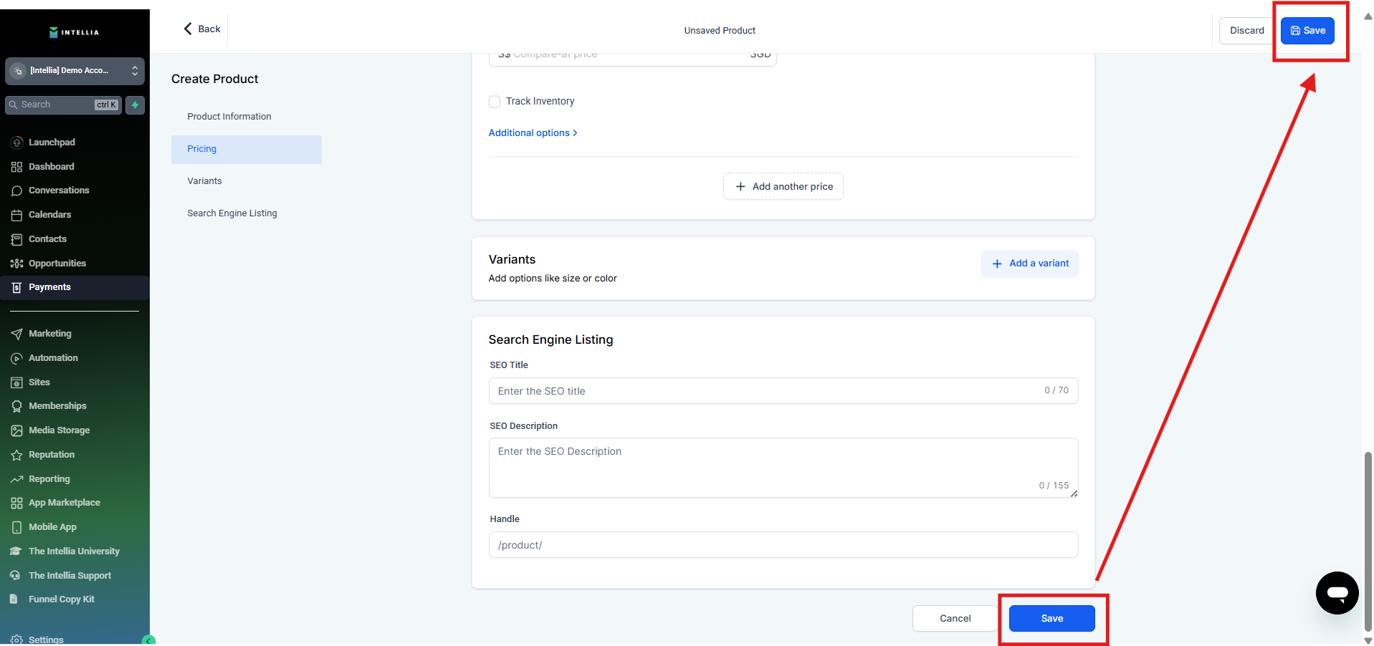The height and width of the screenshot is (646, 1374).
Task: Collapse the sidebar with green arrow
Action: point(148,641)
